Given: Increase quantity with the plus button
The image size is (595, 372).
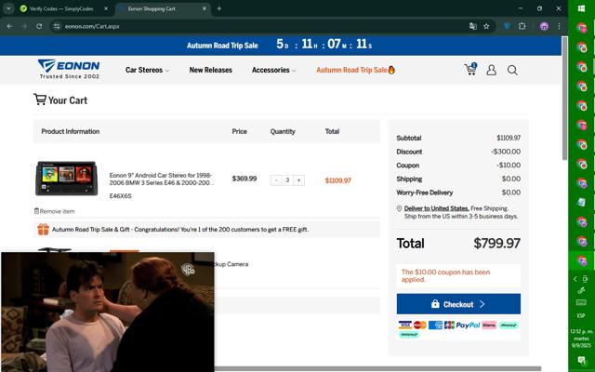Looking at the screenshot, I should pos(299,180).
